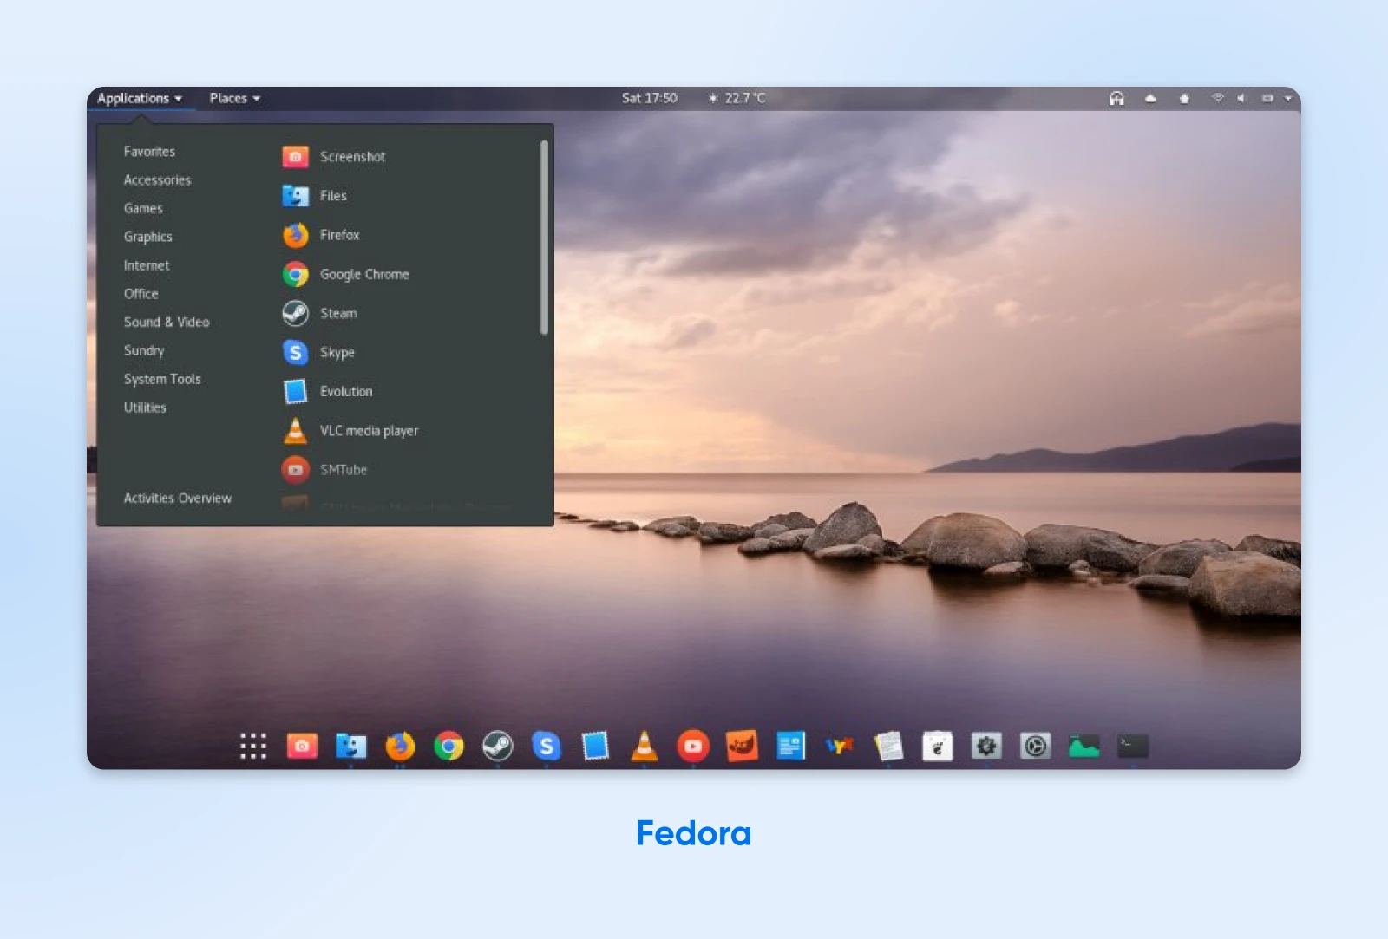Click the applications list scrollbar

(x=544, y=237)
